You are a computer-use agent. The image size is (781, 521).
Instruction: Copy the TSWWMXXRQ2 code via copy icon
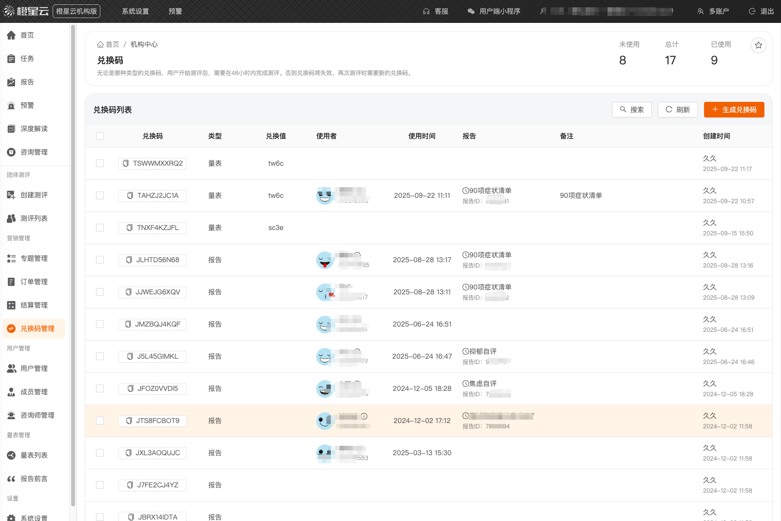(126, 163)
